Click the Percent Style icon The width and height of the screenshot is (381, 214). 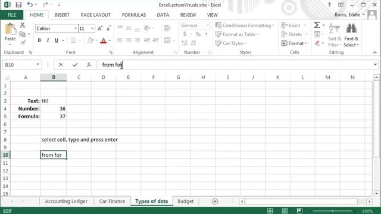point(198,34)
